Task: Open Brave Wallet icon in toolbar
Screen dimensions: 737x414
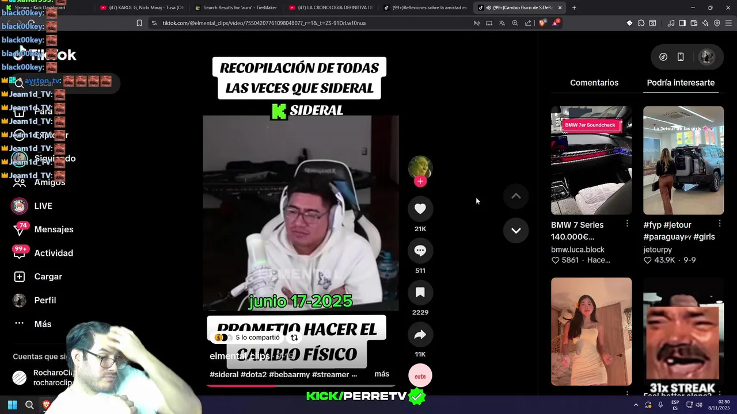Action: [x=694, y=23]
